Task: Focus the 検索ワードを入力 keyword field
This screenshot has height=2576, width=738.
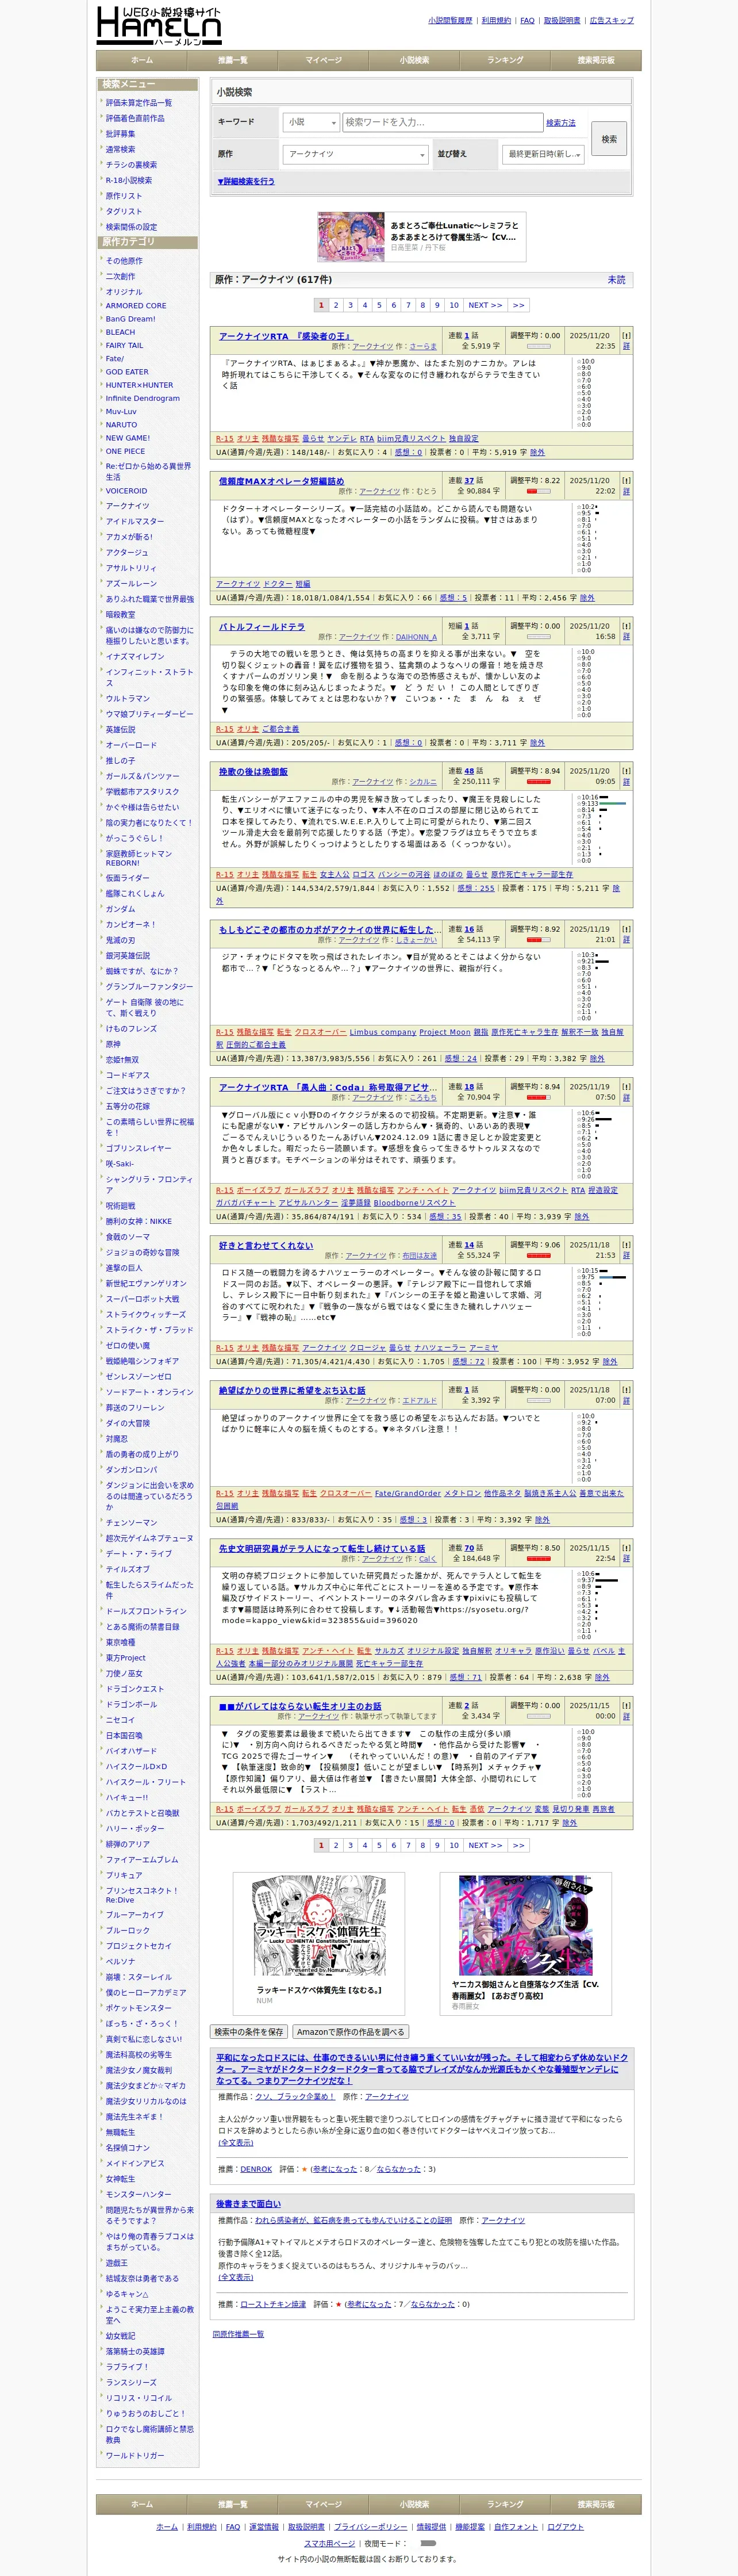Action: pyautogui.click(x=442, y=122)
